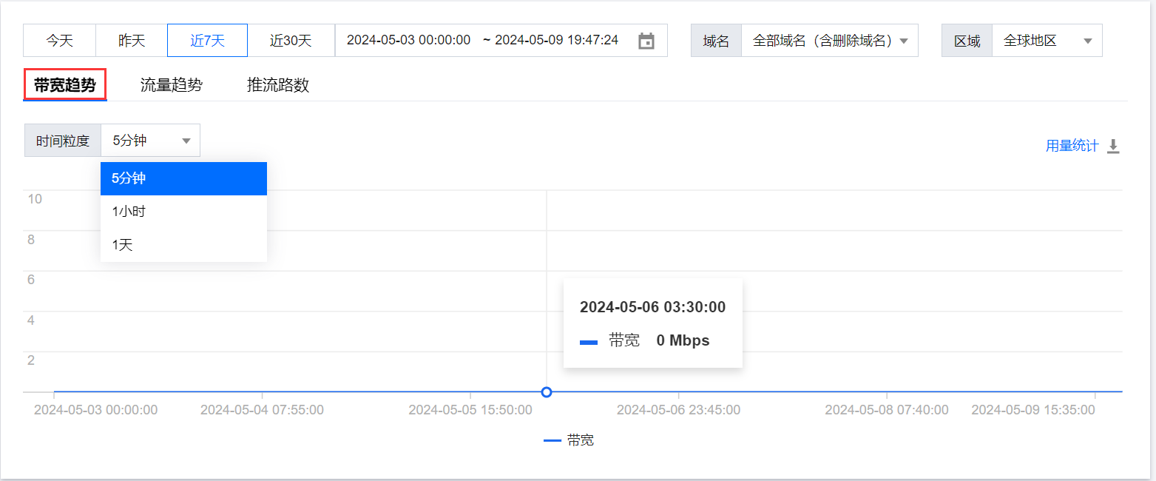This screenshot has width=1156, height=481.
Task: Click the date range input field
Action: click(501, 41)
